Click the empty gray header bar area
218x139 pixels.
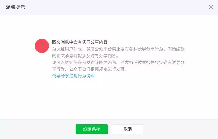(111, 7)
